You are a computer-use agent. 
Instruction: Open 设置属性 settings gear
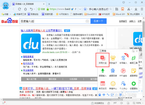pos(134,85)
